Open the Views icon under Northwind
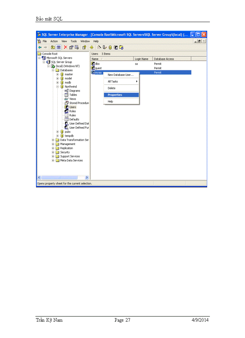 (66, 99)
